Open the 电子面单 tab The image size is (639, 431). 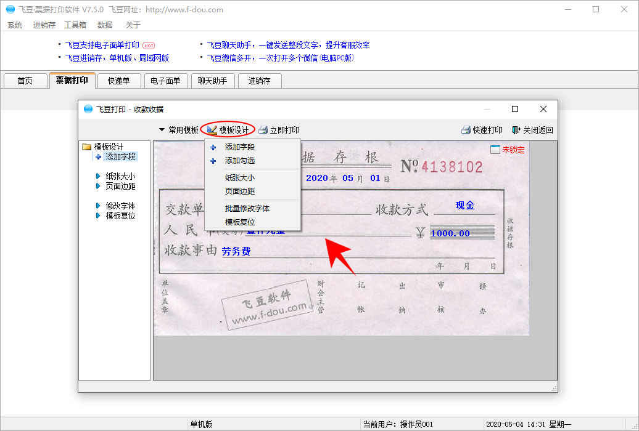(x=165, y=81)
